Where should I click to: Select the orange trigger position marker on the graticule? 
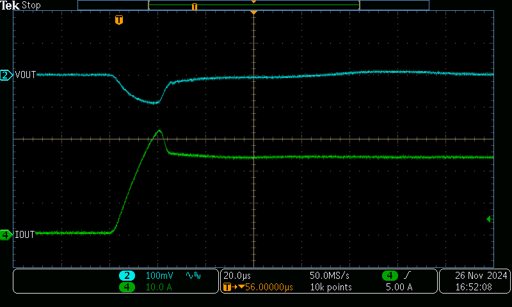118,20
